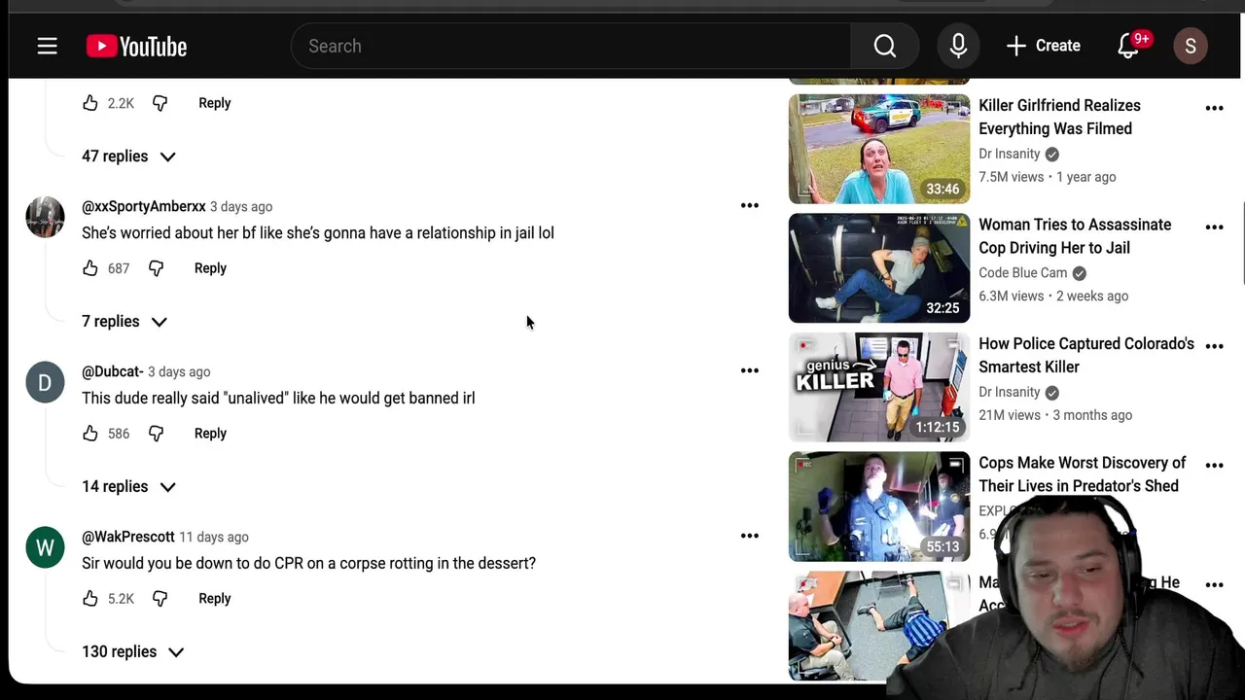Dislike the comment with 2.2K likes
Viewport: 1245px width, 700px height.
coord(160,103)
